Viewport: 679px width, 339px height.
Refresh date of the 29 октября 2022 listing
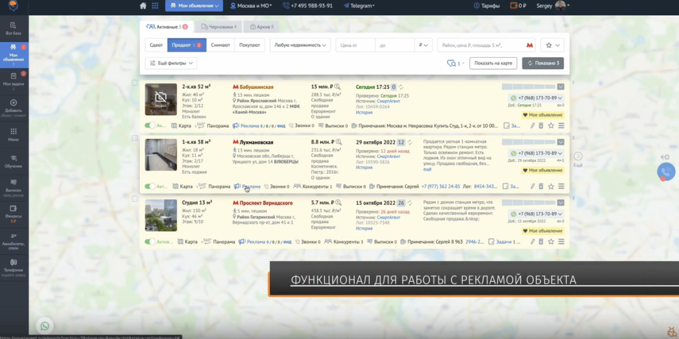tap(410, 142)
